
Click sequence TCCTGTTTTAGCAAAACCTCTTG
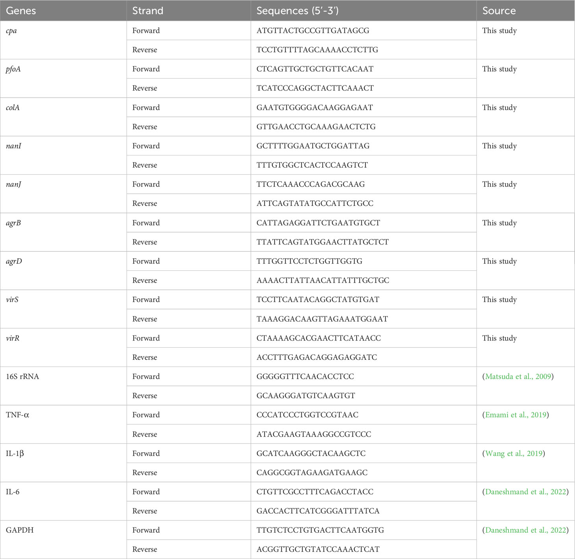coord(317,50)
